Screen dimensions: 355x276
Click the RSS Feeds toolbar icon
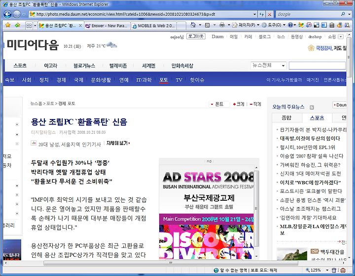[207, 25]
